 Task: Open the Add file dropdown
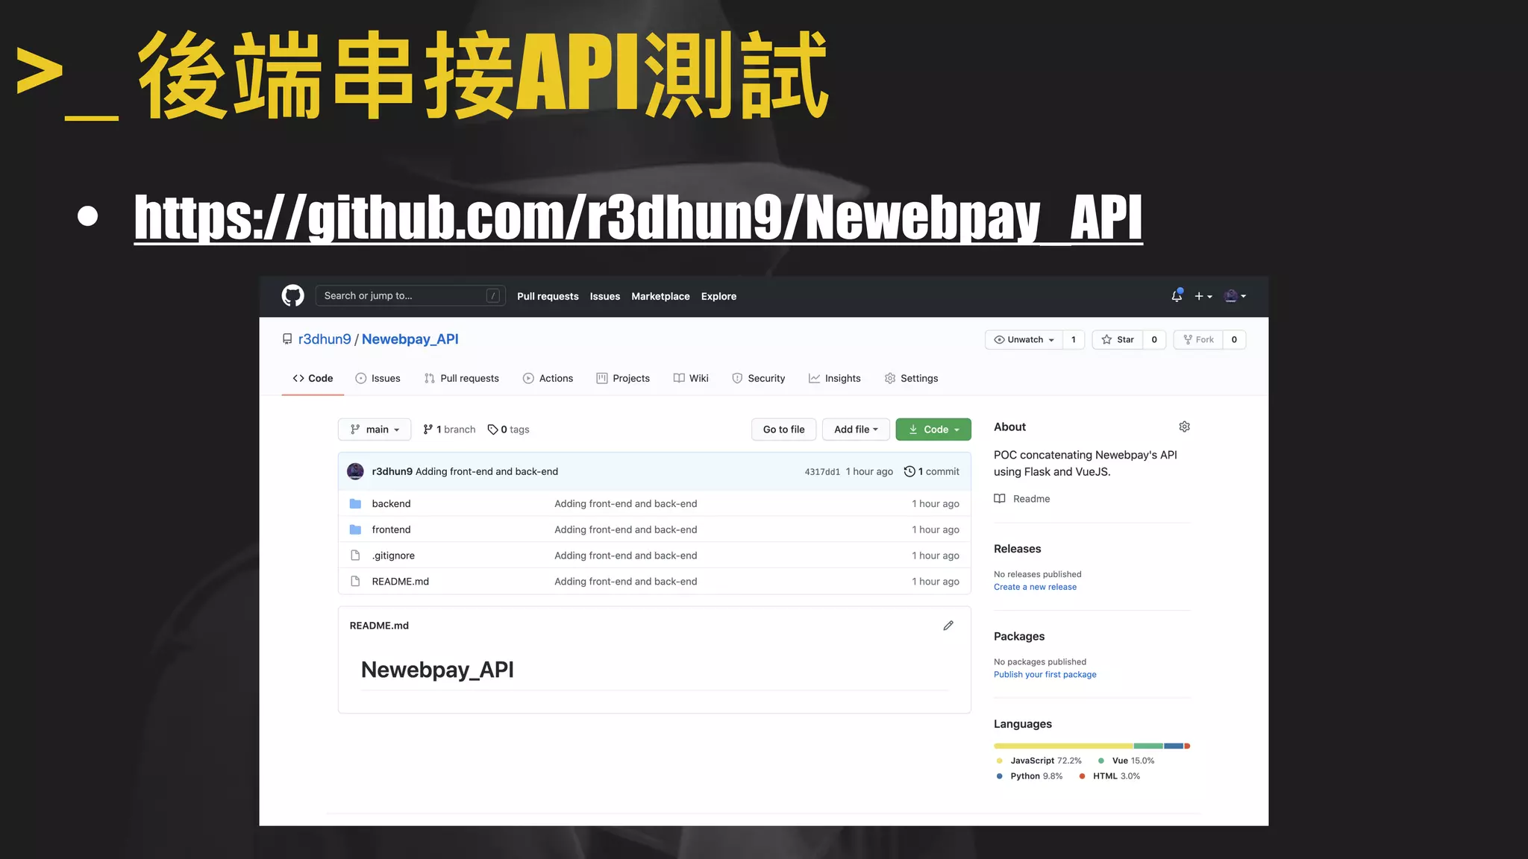(x=856, y=429)
